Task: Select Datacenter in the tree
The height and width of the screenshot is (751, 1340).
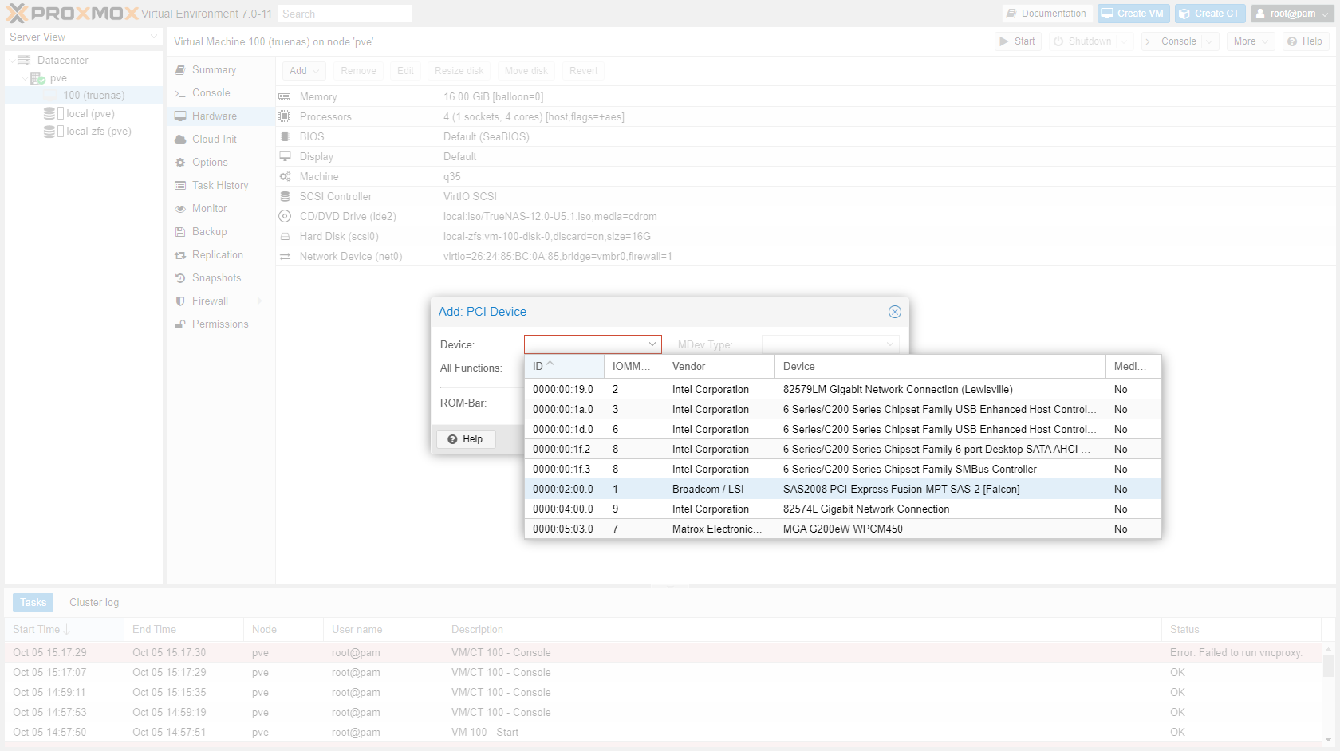Action: (62, 61)
